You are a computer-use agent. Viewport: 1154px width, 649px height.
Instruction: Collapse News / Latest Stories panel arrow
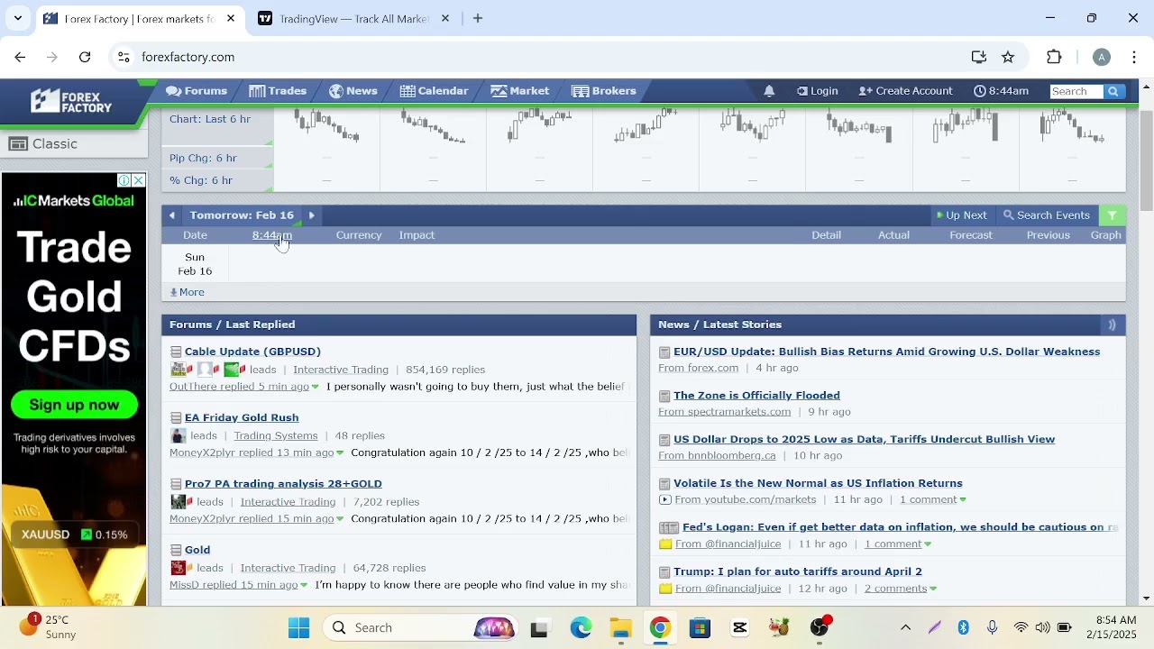click(1112, 324)
